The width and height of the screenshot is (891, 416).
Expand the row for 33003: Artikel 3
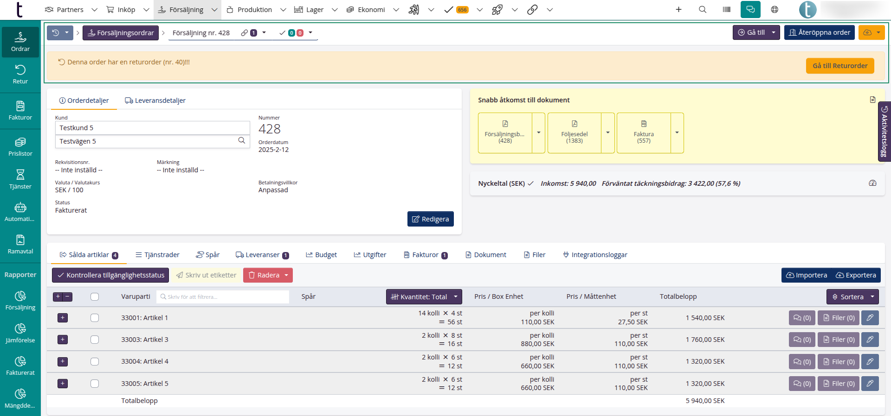(63, 340)
